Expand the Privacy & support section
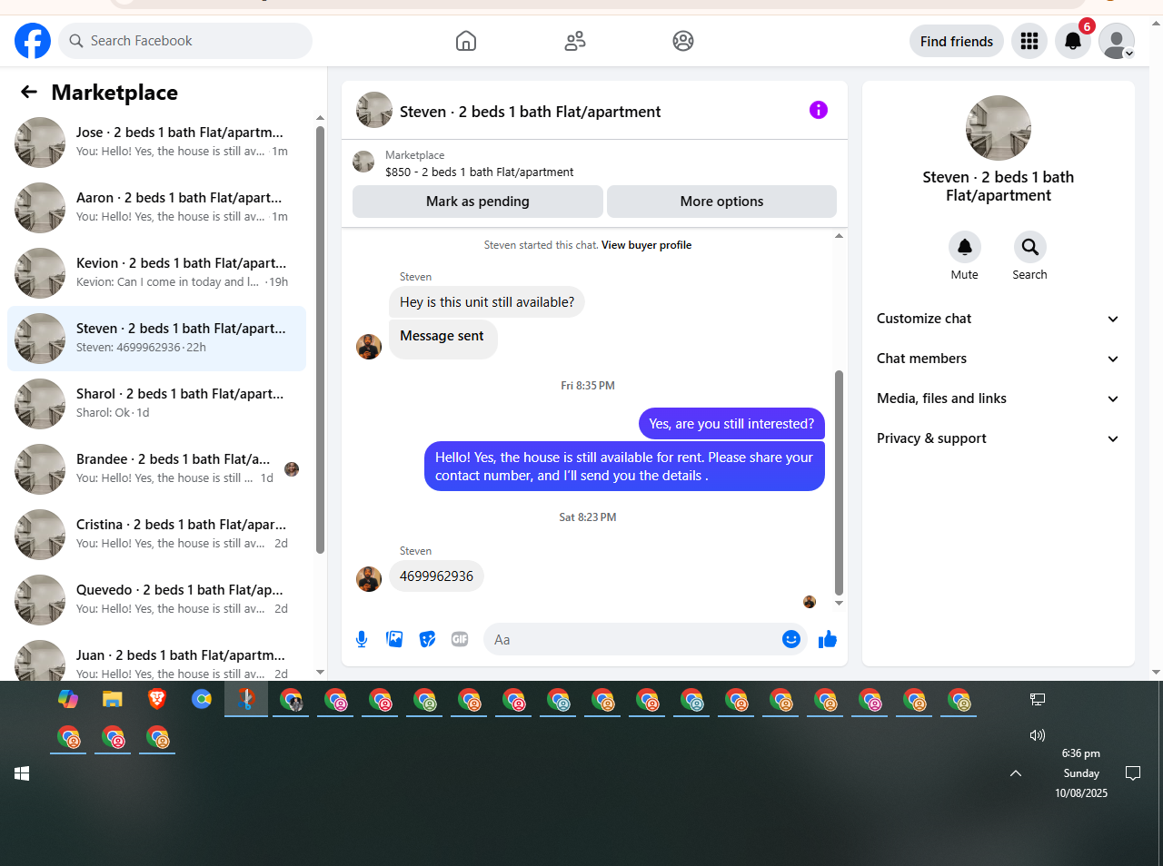1163x866 pixels. coord(999,438)
